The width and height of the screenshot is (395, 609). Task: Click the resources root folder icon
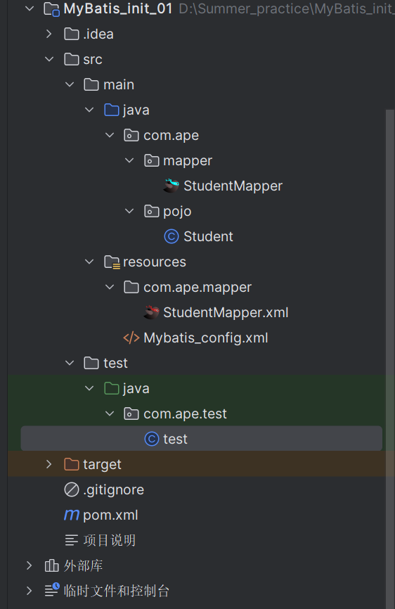tap(112, 262)
